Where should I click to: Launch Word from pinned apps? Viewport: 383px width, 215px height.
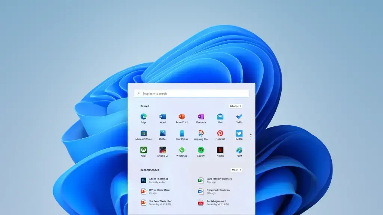tap(162, 118)
